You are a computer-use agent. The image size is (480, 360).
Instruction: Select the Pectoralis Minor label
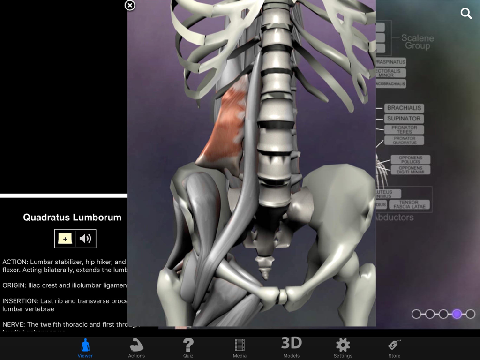[x=390, y=73]
